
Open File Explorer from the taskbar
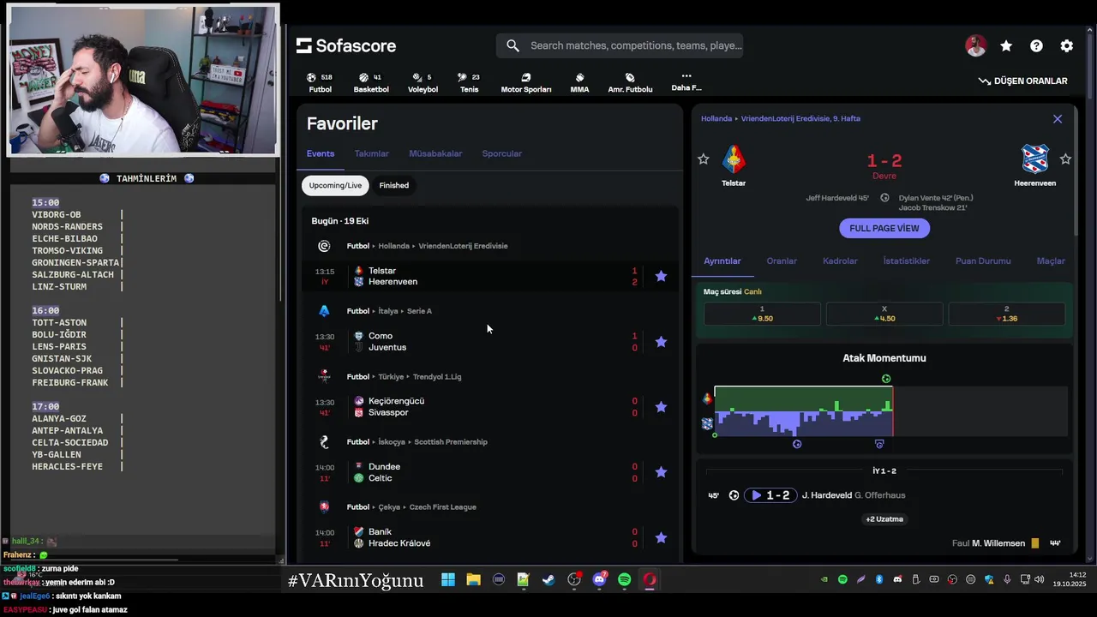pyautogui.click(x=473, y=580)
